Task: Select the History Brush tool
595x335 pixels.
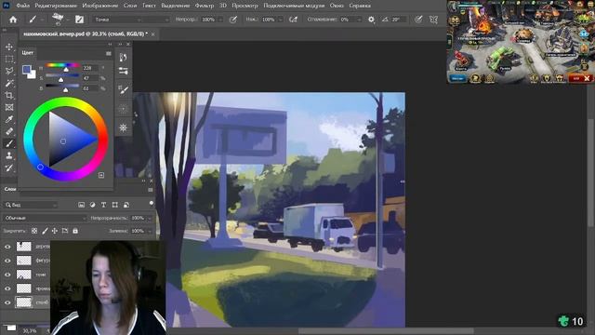Action: [x=9, y=167]
